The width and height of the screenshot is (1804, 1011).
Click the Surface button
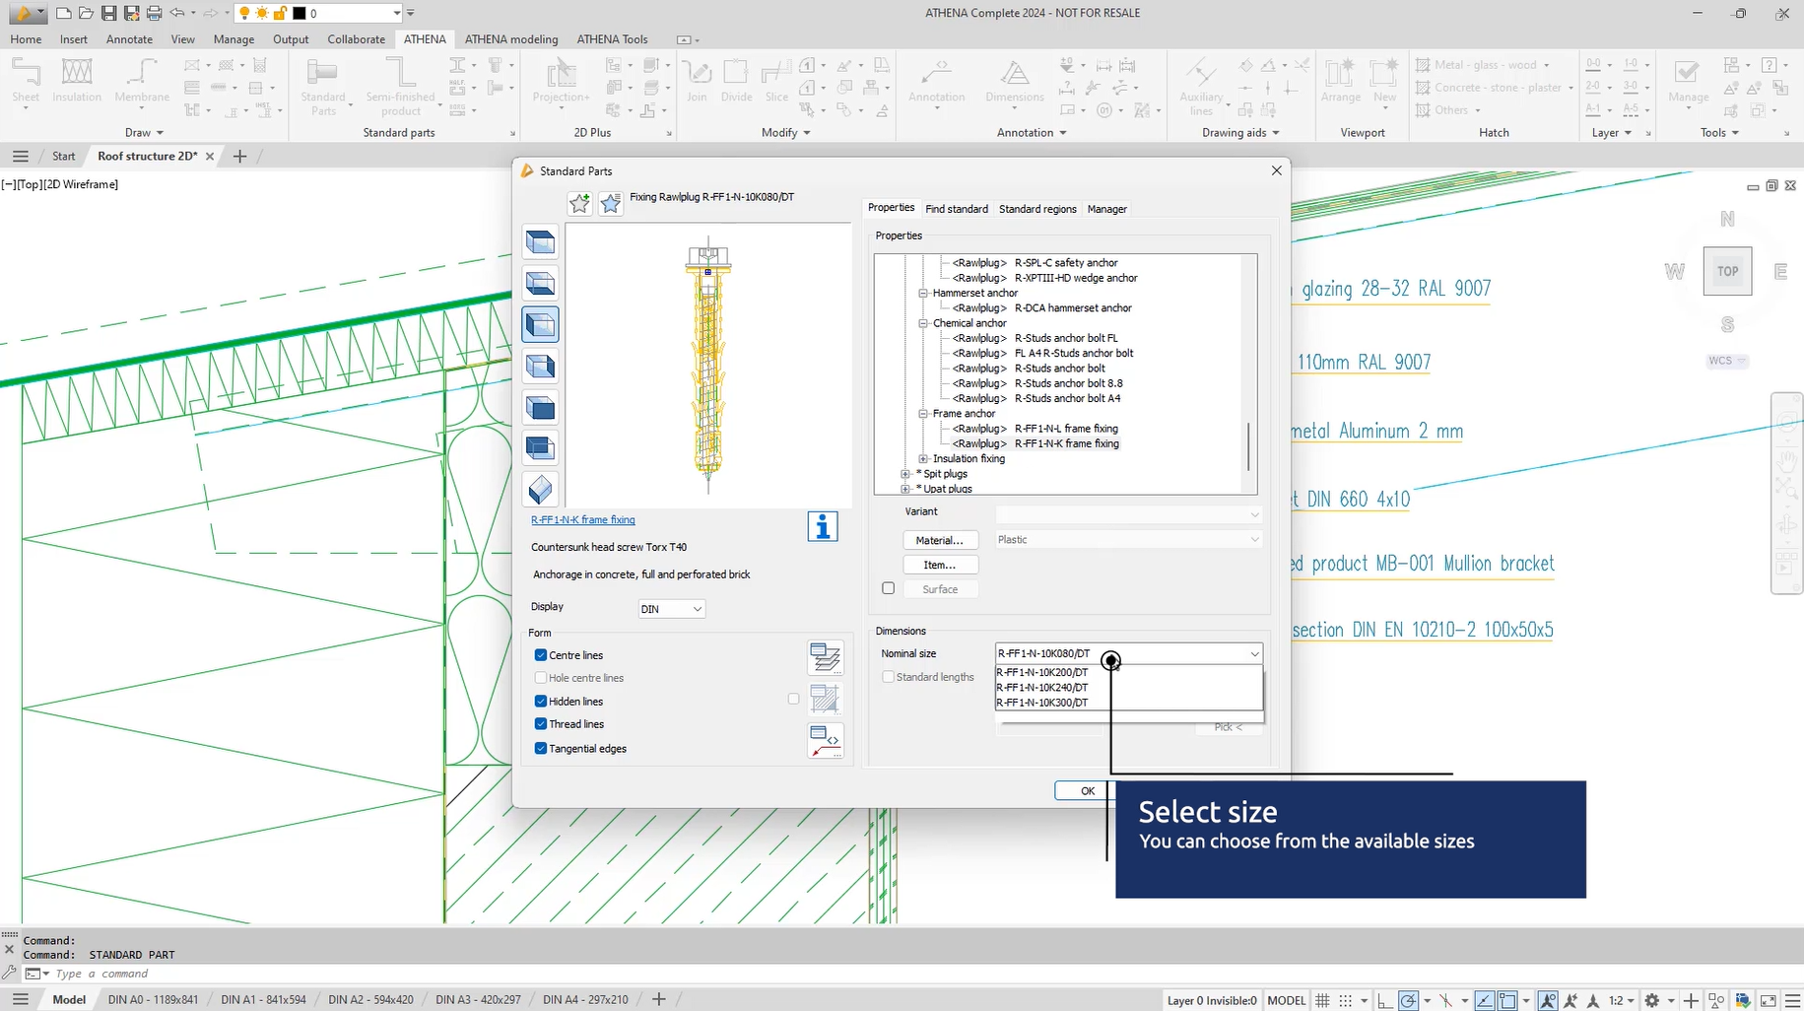(940, 589)
